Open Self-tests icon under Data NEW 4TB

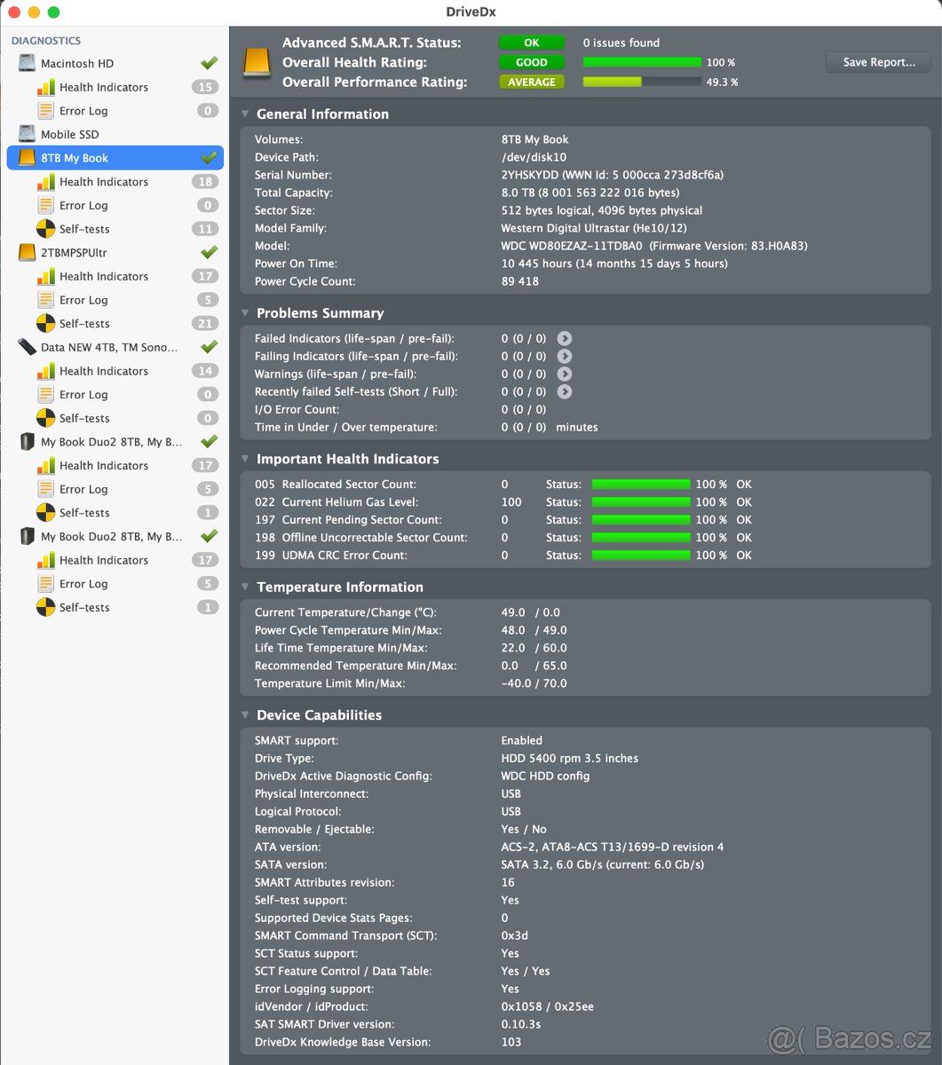tap(45, 418)
